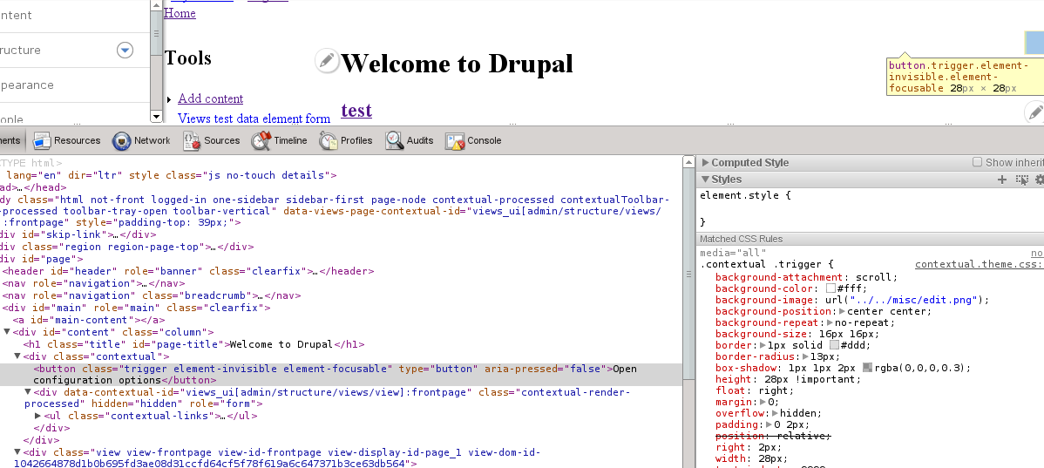Enable the Show inherited checkbox
Screen dimensions: 1044x468
pyautogui.click(x=978, y=163)
